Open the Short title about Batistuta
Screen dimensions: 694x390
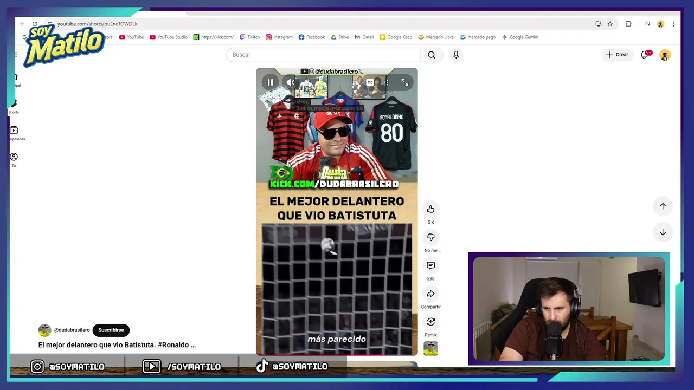coord(117,345)
